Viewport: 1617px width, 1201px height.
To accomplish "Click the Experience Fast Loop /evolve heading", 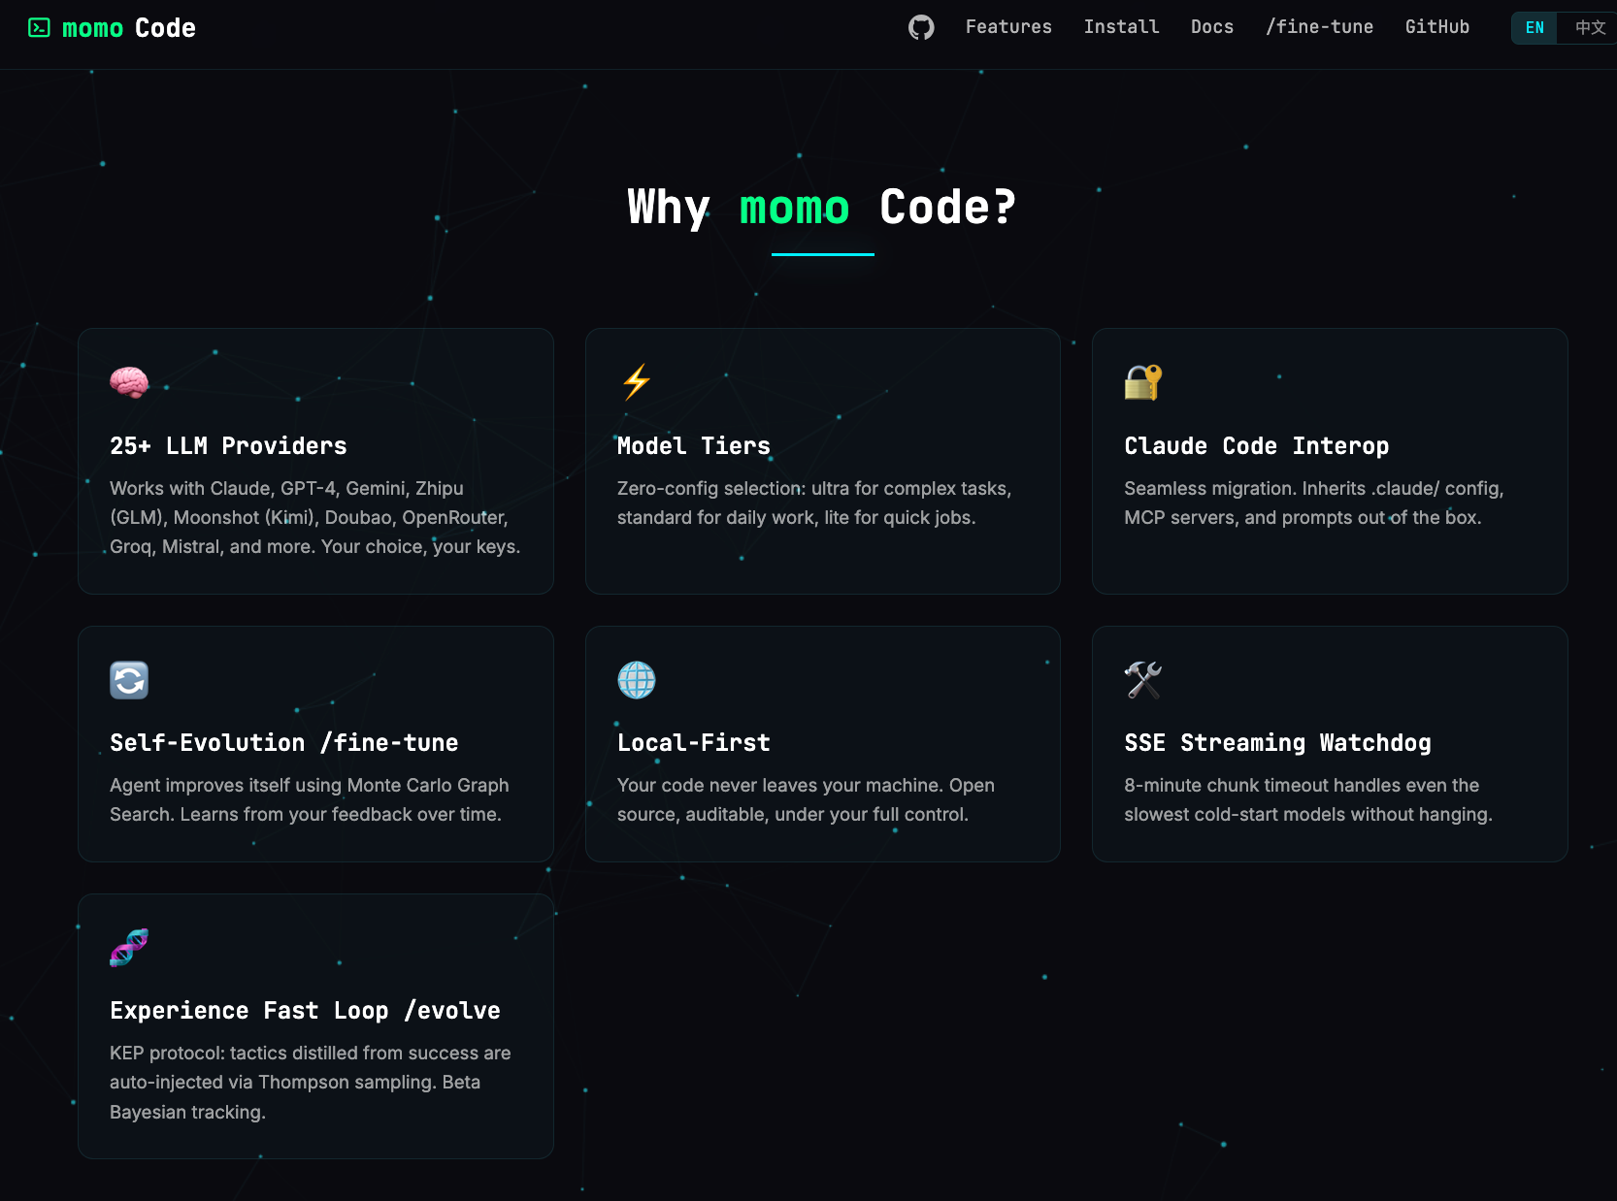I will [305, 1011].
